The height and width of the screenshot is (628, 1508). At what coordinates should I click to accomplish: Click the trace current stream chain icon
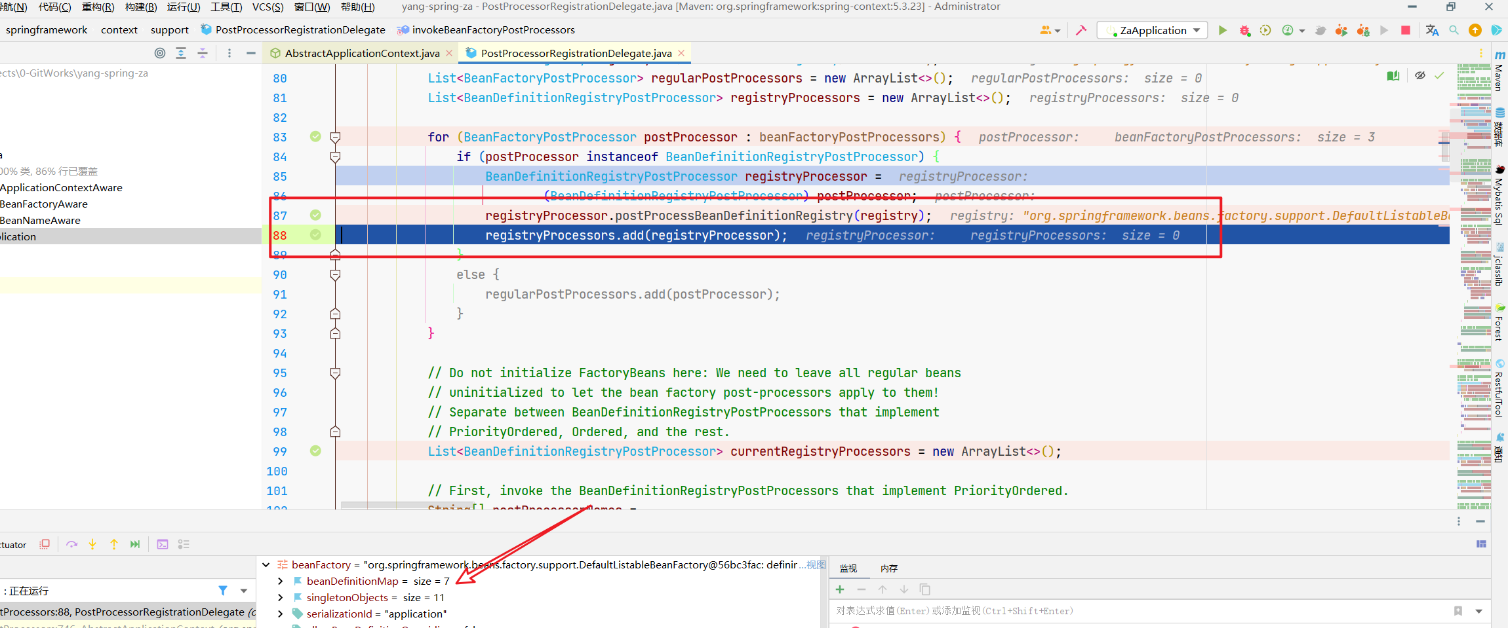tap(184, 544)
